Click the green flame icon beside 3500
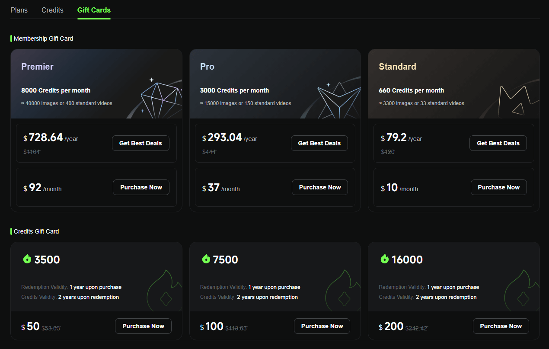This screenshot has height=349, width=549. click(x=27, y=259)
